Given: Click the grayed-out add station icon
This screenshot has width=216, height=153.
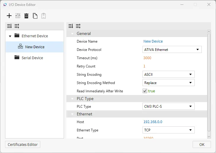Looking at the screenshot, I should [18, 16].
